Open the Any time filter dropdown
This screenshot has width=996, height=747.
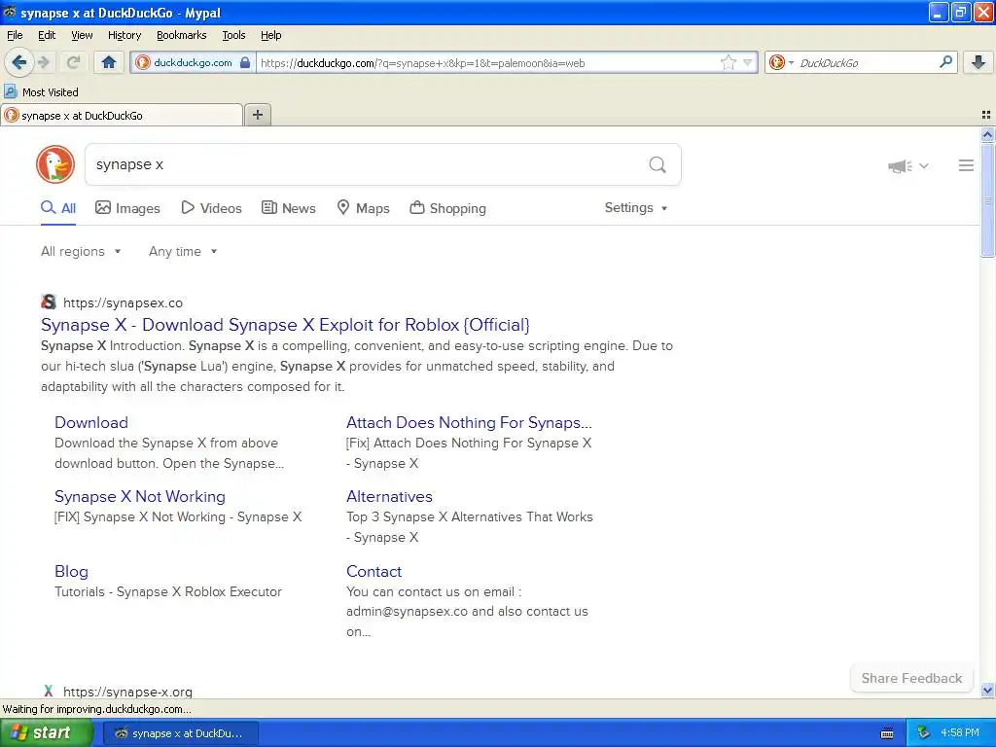click(x=183, y=252)
